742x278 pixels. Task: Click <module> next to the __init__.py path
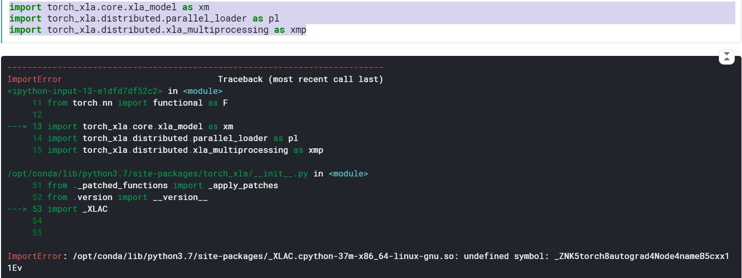(x=348, y=174)
